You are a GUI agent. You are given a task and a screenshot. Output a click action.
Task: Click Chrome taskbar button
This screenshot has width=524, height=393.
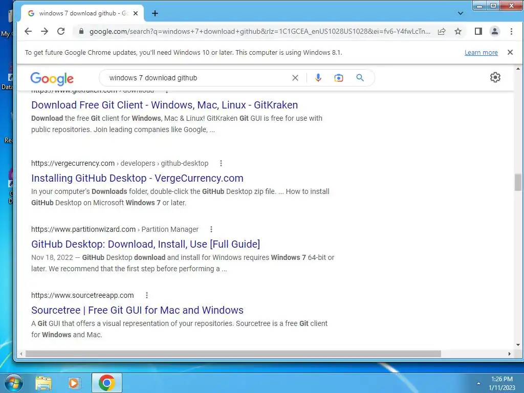point(107,383)
